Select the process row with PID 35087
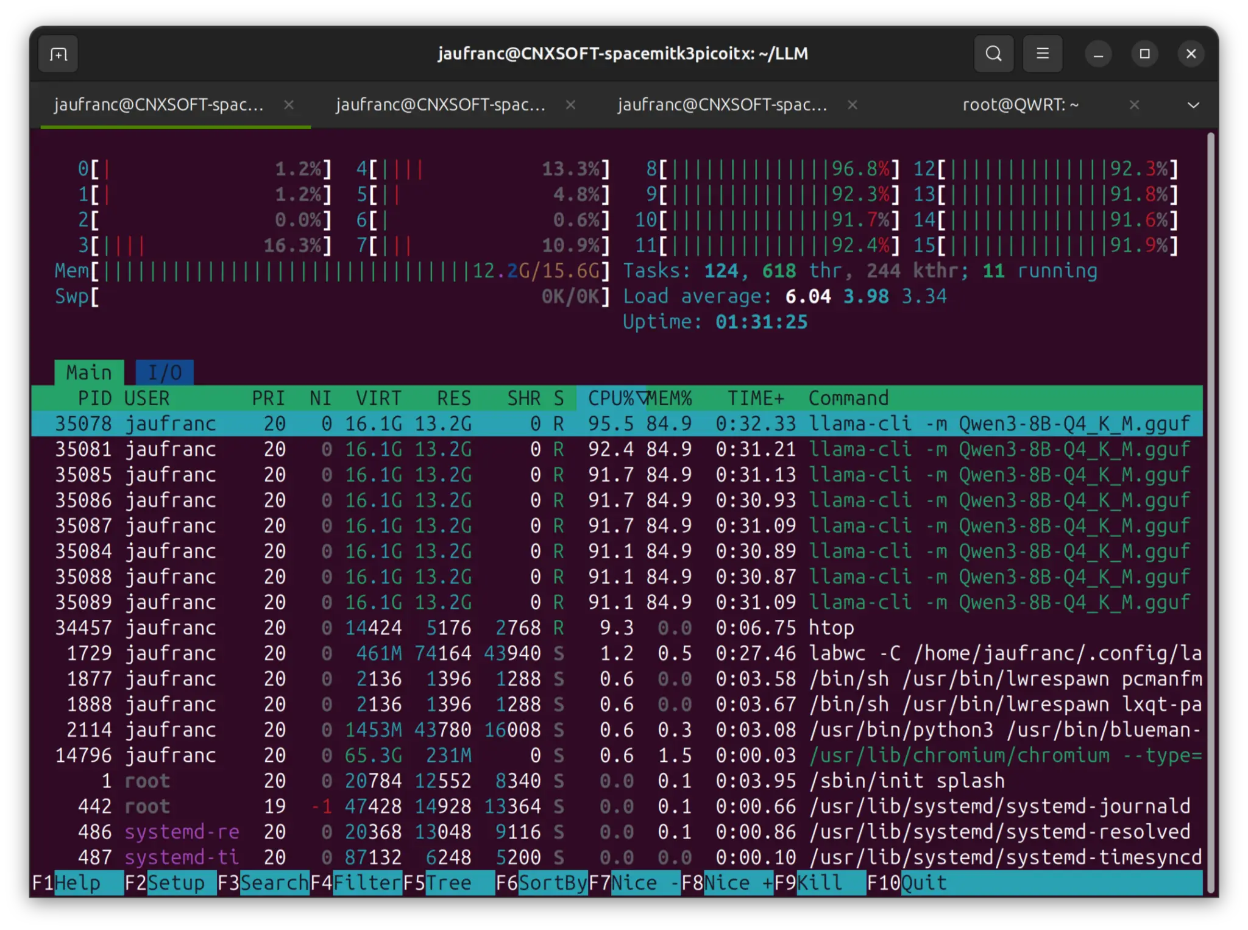The width and height of the screenshot is (1248, 930). (617, 525)
